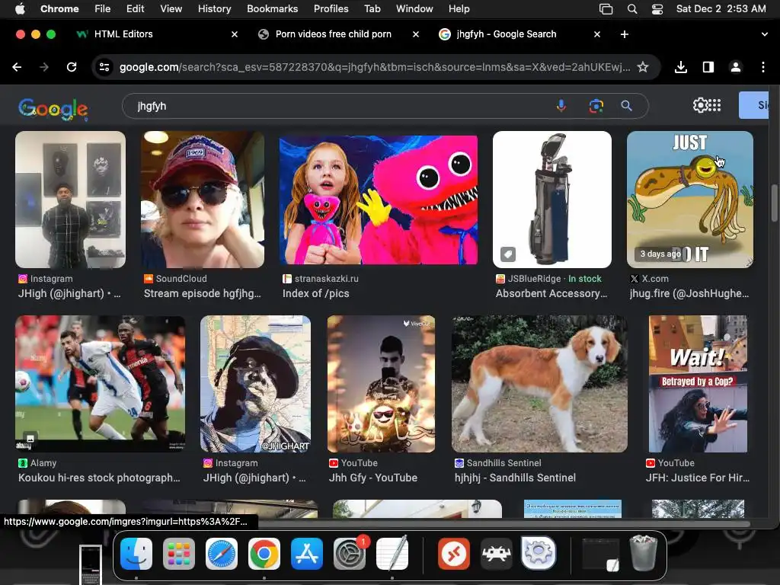Toggle the Chrome side panel
780x585 pixels.
tap(708, 67)
